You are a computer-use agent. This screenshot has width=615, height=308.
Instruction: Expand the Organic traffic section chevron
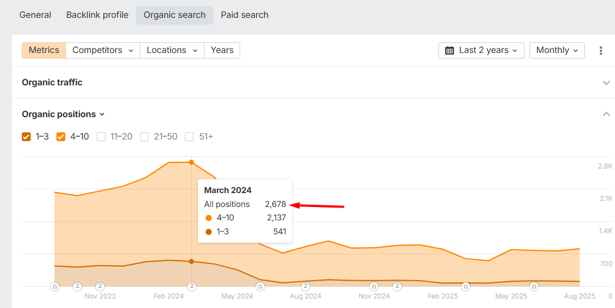tap(606, 83)
